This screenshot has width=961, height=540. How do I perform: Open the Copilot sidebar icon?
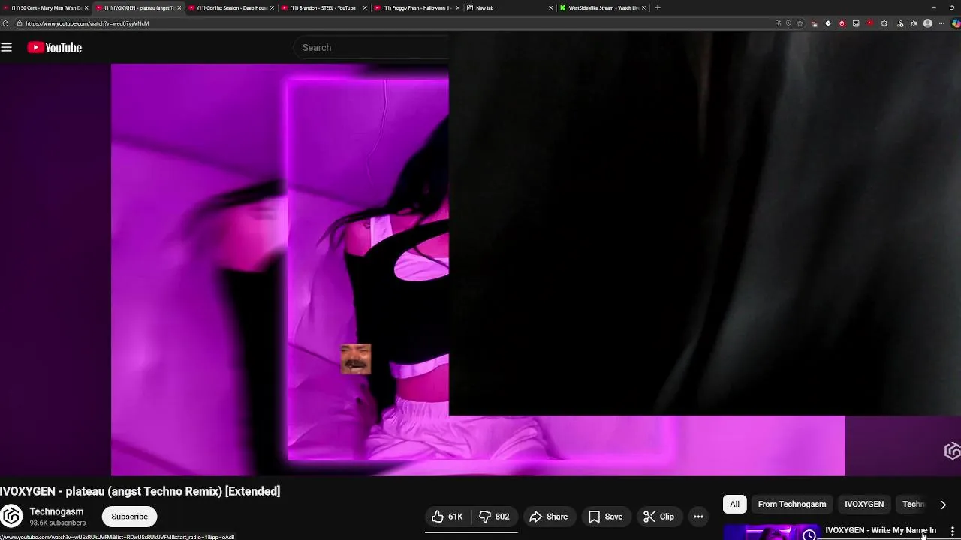(955, 23)
